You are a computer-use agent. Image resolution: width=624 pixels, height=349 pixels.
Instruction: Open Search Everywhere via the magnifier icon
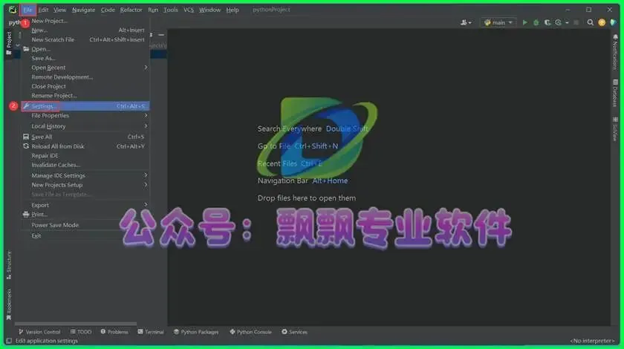pos(590,23)
